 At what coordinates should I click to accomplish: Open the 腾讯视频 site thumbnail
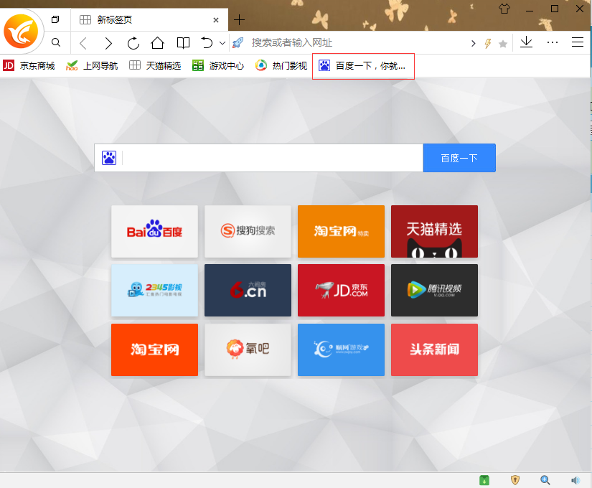[x=434, y=290]
